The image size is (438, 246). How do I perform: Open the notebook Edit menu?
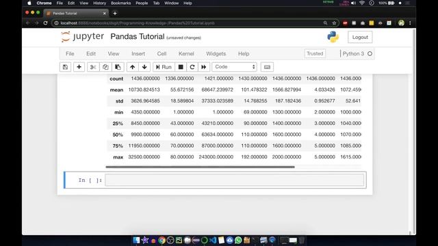tap(91, 53)
